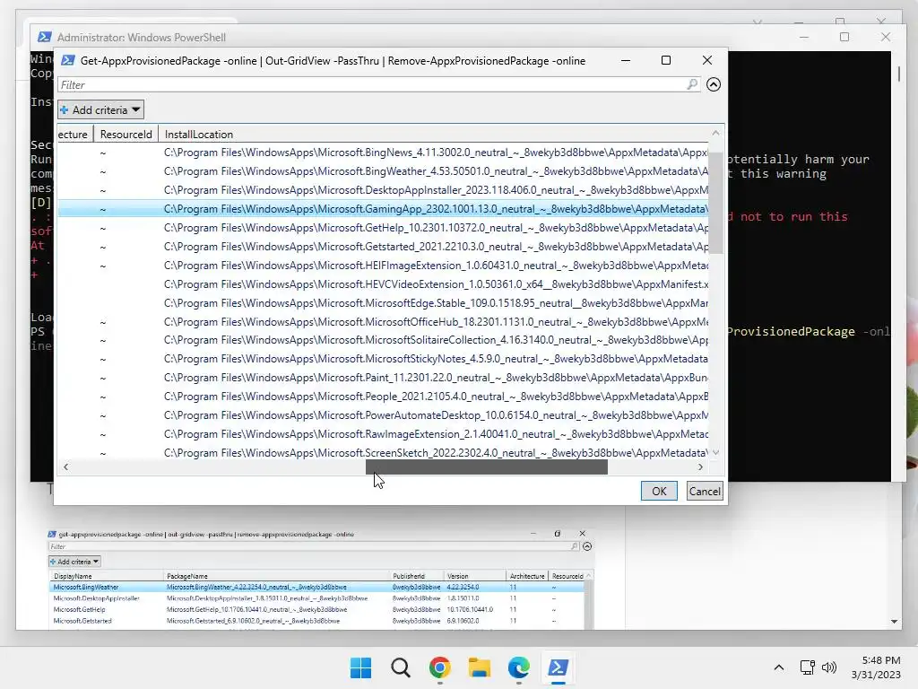Viewport: 918px width, 689px height.
Task: Click the horizontal scrollbar right arrow
Action: tap(700, 467)
